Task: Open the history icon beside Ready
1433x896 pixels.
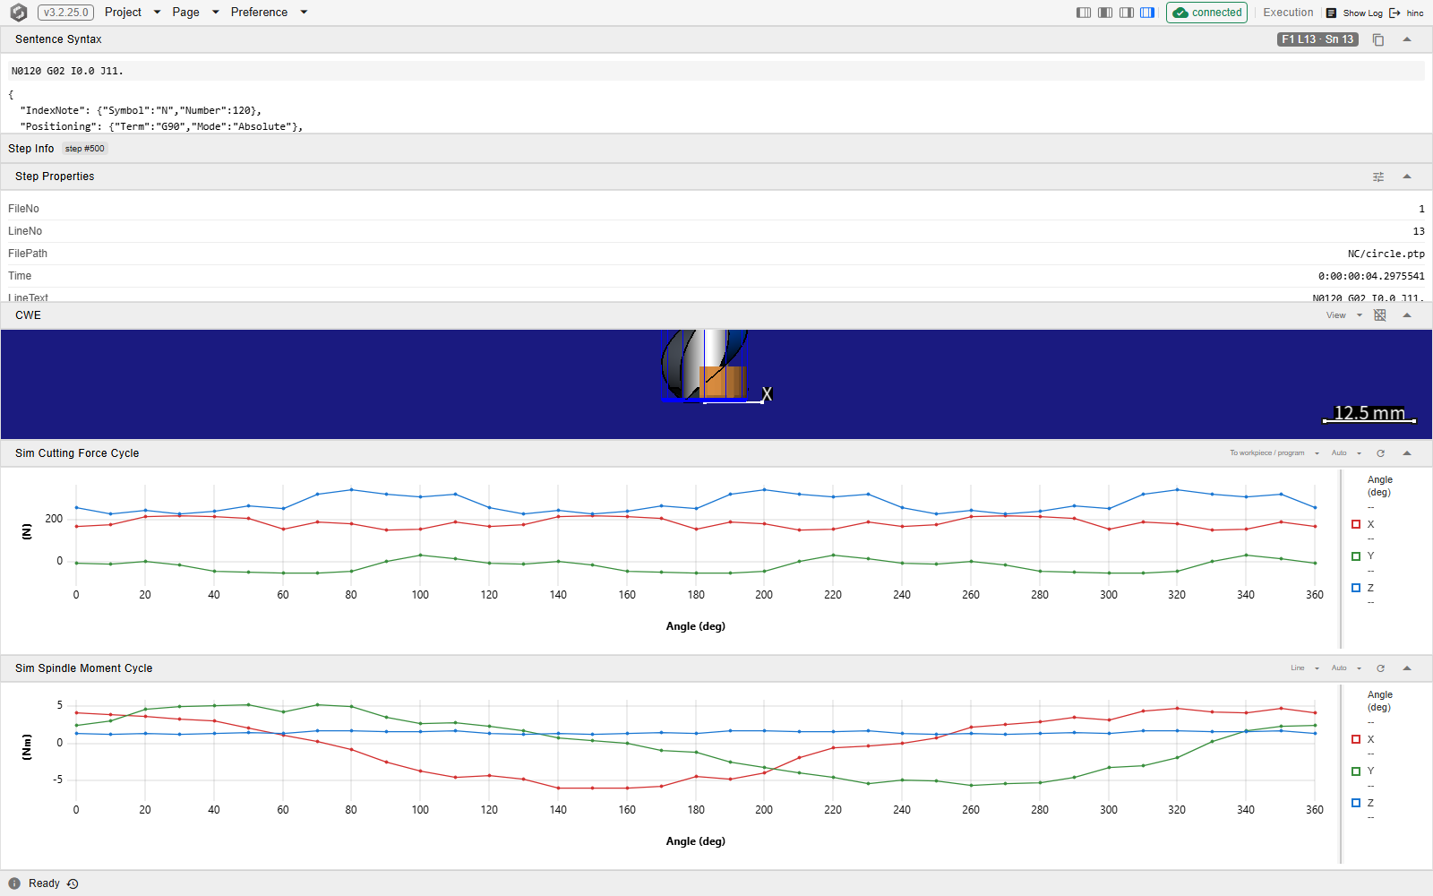Action: tap(73, 883)
